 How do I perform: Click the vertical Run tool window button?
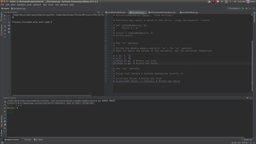point(2,133)
